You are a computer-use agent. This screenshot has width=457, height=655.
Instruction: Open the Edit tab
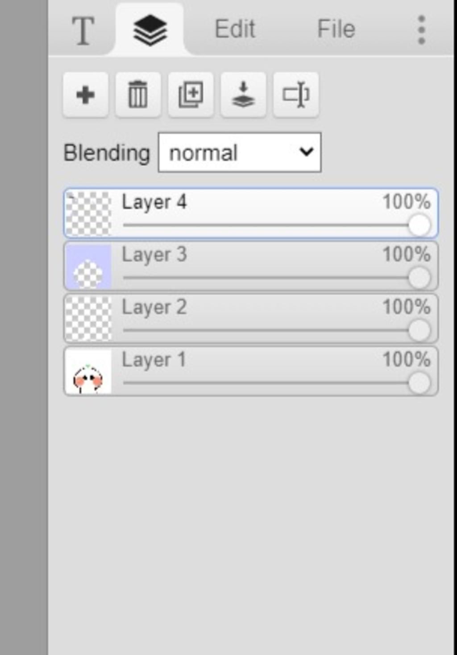(235, 29)
